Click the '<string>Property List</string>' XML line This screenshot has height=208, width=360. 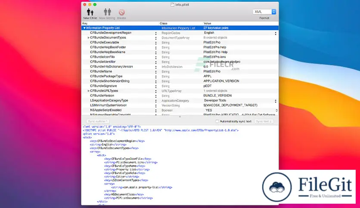pyautogui.click(x=127, y=169)
